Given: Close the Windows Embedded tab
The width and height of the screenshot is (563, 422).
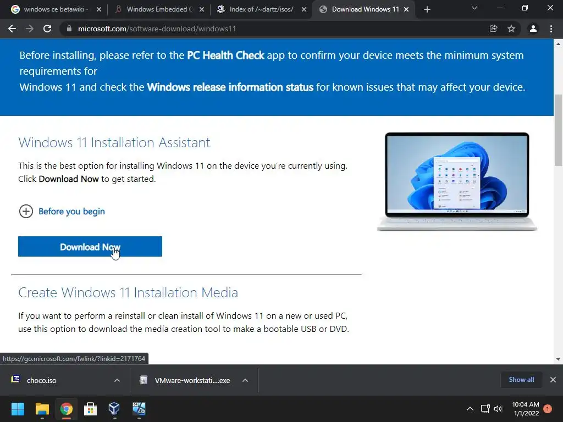Looking at the screenshot, I should coord(202,10).
